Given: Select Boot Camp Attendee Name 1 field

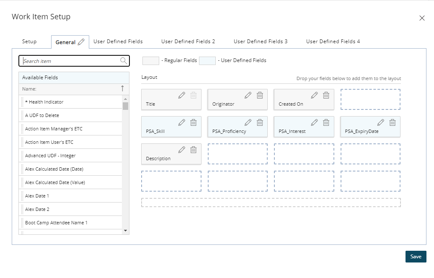Looking at the screenshot, I should (x=70, y=223).
